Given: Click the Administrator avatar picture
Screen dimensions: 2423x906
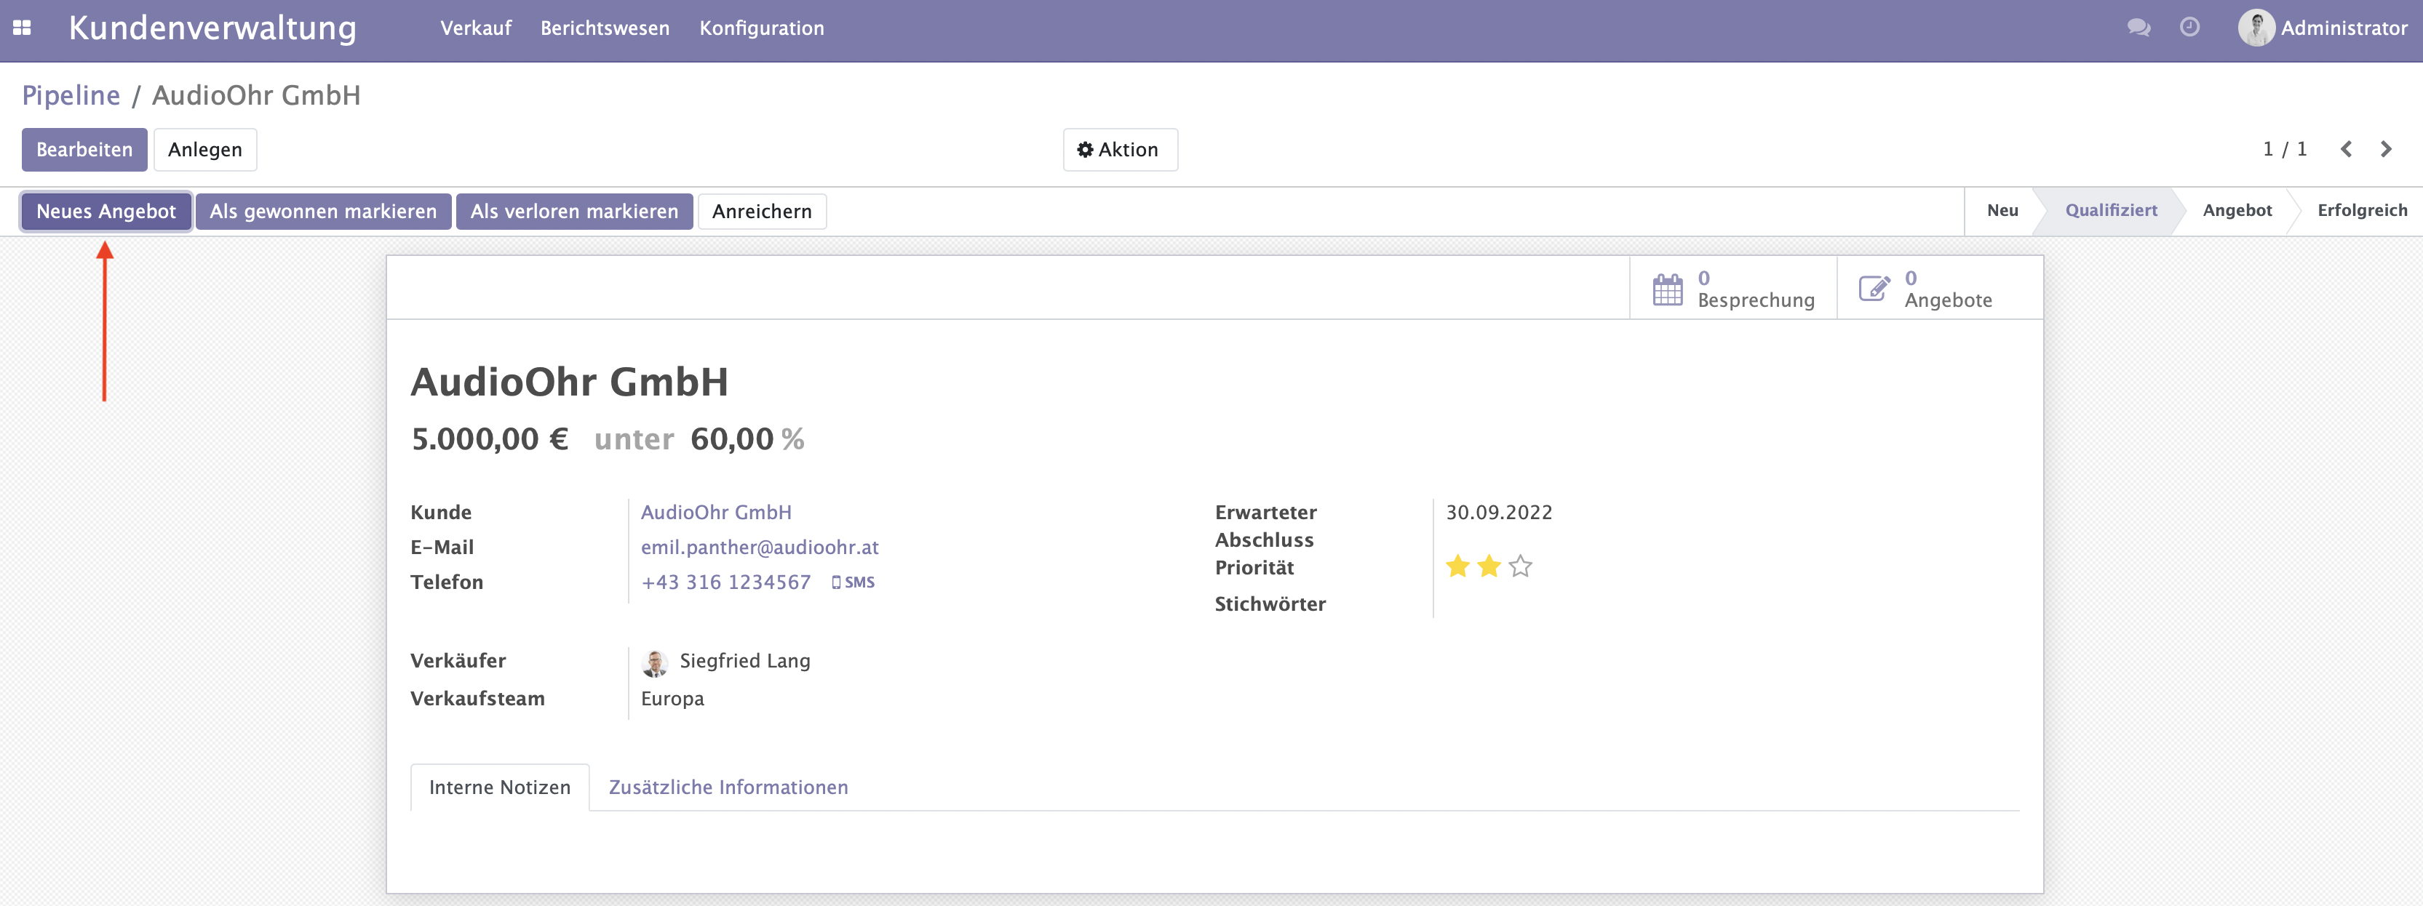Looking at the screenshot, I should 2256,28.
